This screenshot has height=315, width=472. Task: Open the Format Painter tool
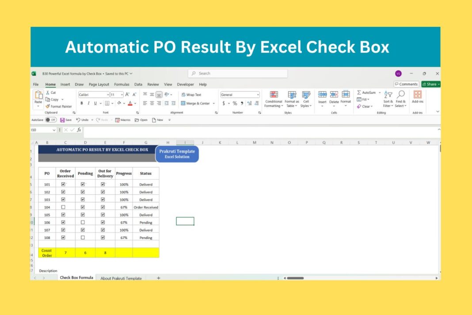click(59, 106)
